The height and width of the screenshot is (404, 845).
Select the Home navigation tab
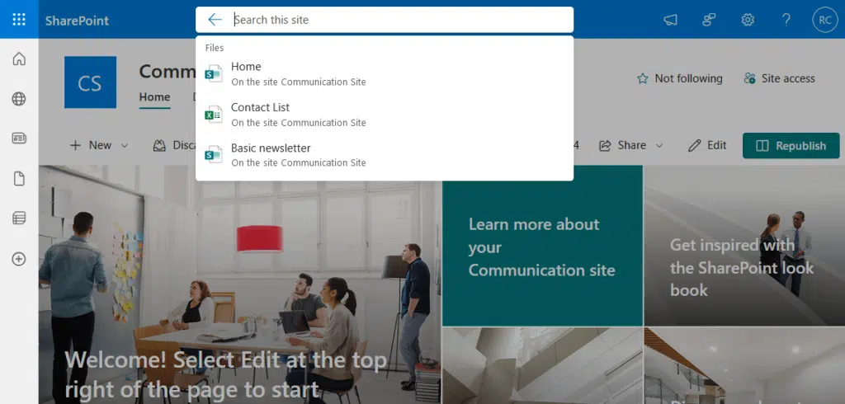point(154,97)
